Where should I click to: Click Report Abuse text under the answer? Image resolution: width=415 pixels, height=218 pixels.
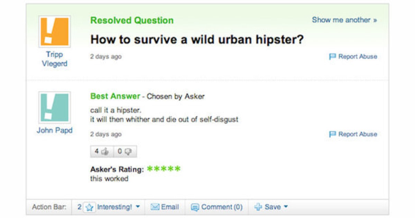(x=356, y=134)
